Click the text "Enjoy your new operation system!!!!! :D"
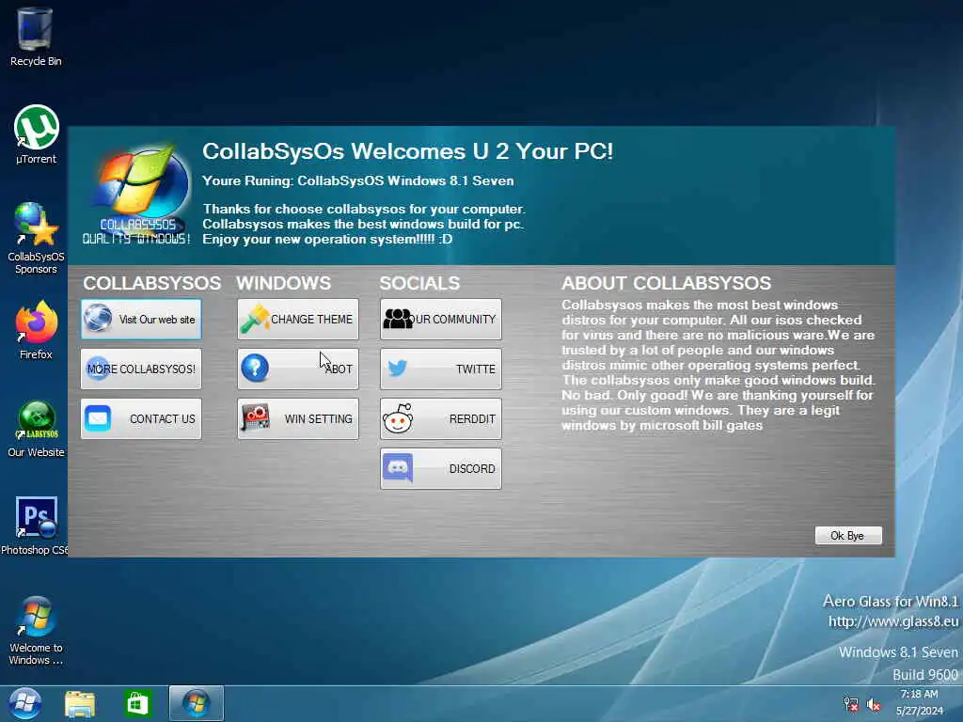963x722 pixels. click(328, 240)
